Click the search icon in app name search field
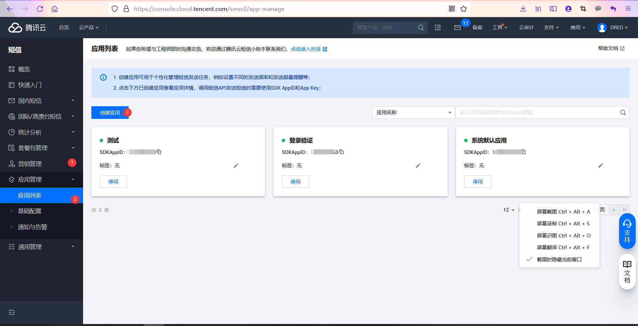 coord(623,113)
